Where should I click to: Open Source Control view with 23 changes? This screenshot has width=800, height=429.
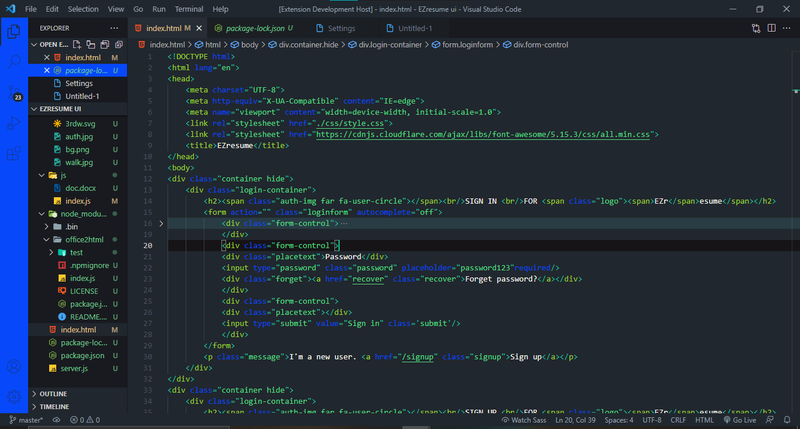tap(14, 92)
